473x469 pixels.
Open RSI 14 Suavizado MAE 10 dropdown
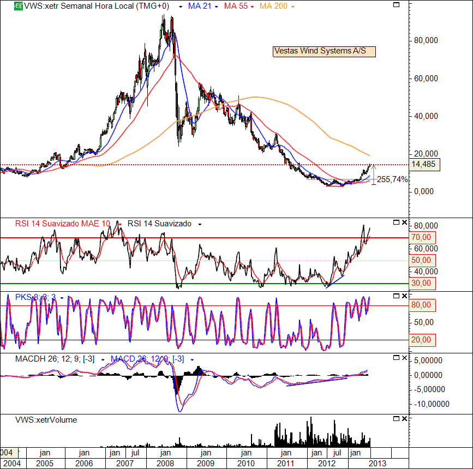coord(121,224)
